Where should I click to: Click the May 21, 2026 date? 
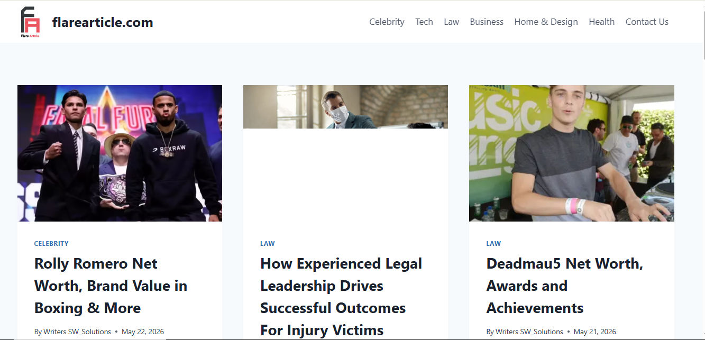tap(595, 332)
